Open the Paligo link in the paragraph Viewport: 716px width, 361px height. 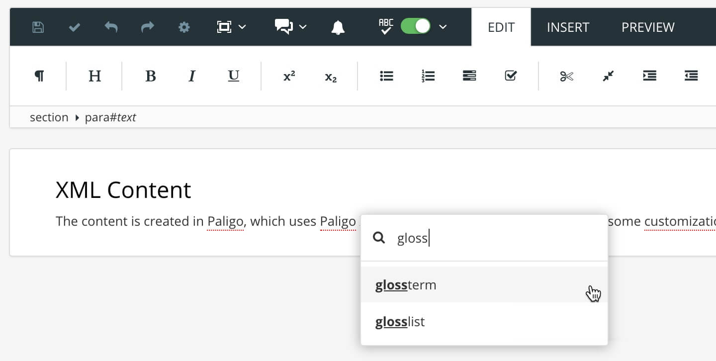click(225, 221)
